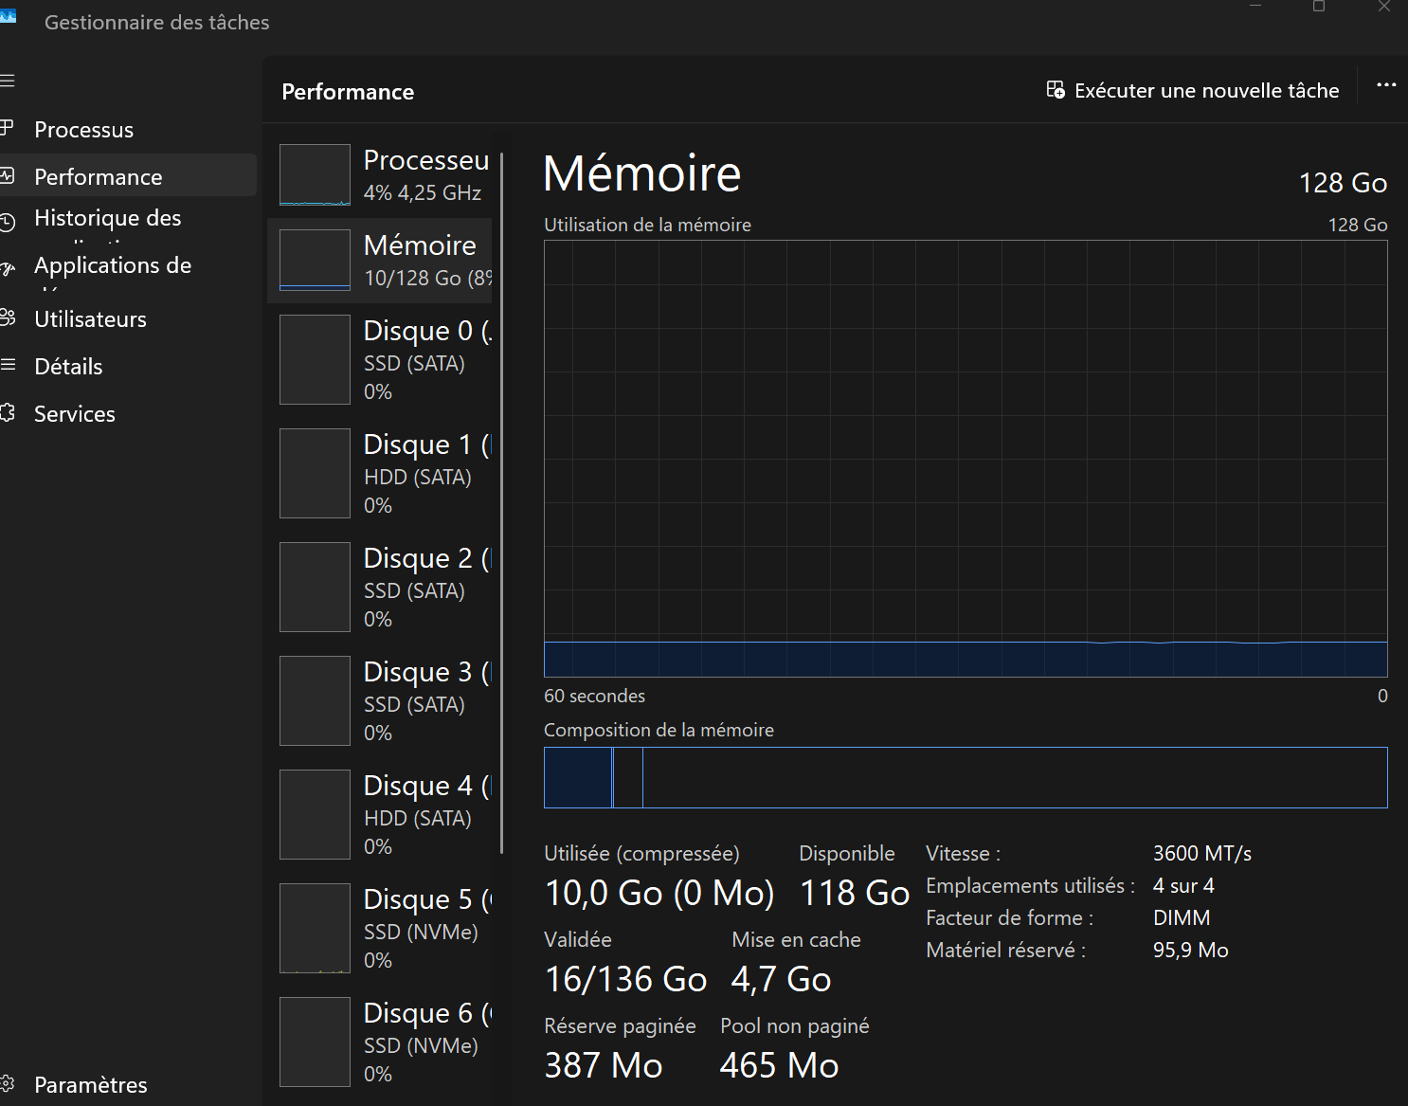Switch to the Performance section
The height and width of the screenshot is (1106, 1408).
[x=98, y=177]
